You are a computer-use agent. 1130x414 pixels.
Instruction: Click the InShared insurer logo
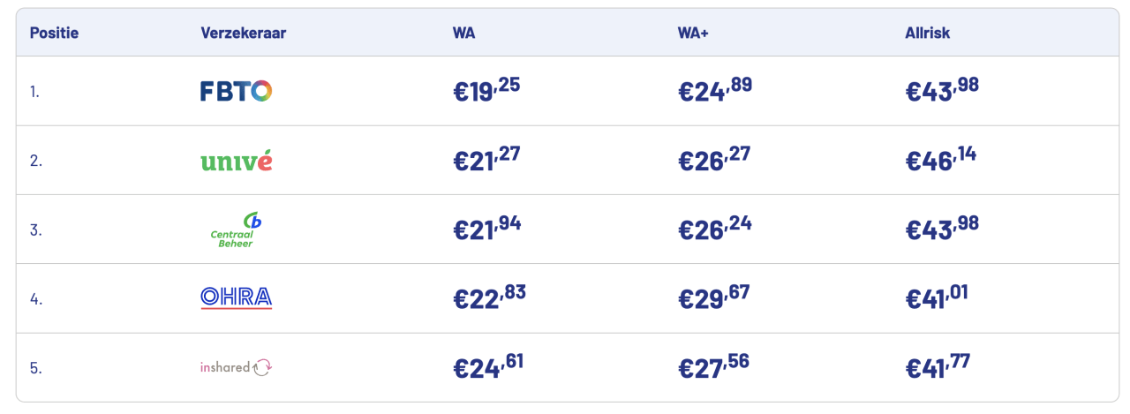pyautogui.click(x=236, y=367)
